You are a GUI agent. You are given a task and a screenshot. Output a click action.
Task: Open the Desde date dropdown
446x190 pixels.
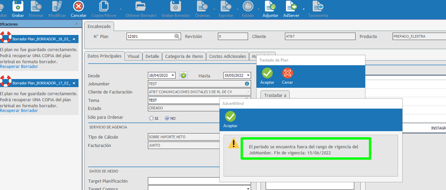coord(173,75)
